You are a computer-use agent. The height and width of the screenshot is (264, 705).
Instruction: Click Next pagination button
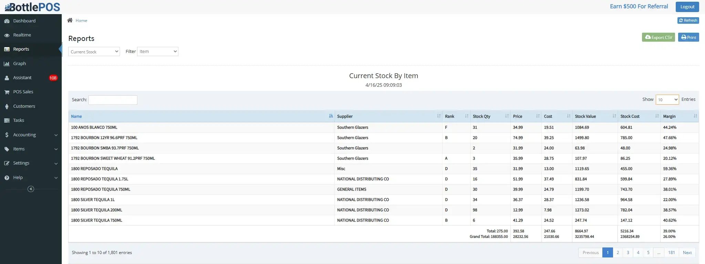click(687, 253)
